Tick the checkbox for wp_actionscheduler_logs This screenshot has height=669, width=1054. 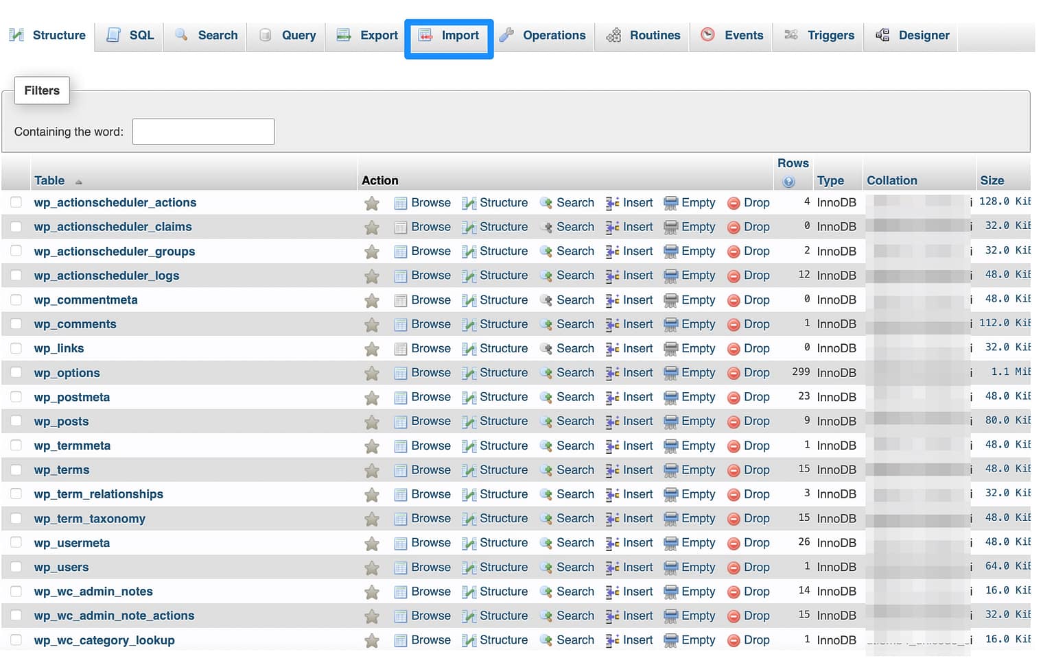[x=16, y=275]
